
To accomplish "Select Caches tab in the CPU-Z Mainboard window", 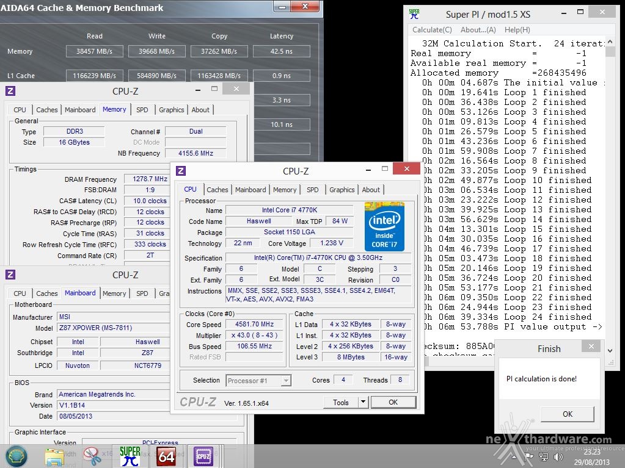I will (x=46, y=293).
